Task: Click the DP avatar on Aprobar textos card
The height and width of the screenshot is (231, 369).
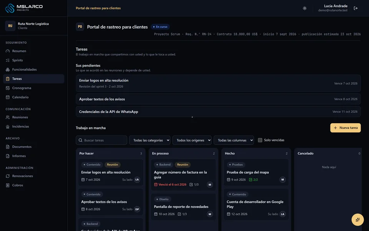Action: [x=137, y=209]
